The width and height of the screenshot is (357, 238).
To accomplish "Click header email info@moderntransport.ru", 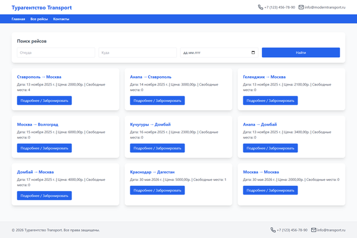I will click(325, 7).
